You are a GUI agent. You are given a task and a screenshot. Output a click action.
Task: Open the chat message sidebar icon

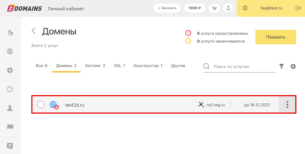[x=10, y=146]
